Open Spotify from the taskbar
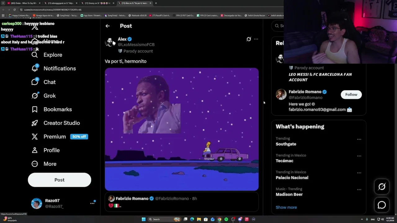 click(226, 219)
